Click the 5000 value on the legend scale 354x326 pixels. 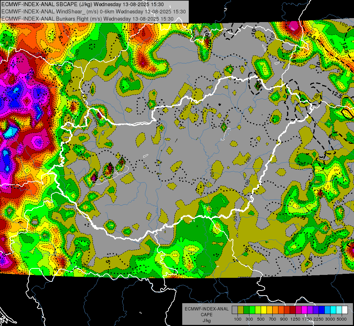pyautogui.click(x=342, y=319)
